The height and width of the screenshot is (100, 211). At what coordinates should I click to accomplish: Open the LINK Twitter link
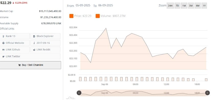point(30,56)
